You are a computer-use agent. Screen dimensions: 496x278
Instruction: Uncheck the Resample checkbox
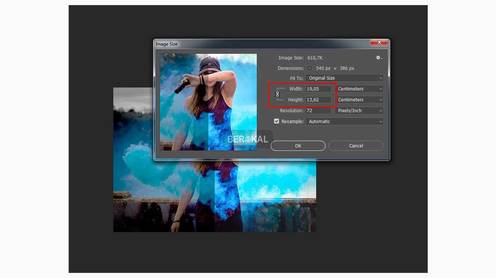pyautogui.click(x=277, y=121)
